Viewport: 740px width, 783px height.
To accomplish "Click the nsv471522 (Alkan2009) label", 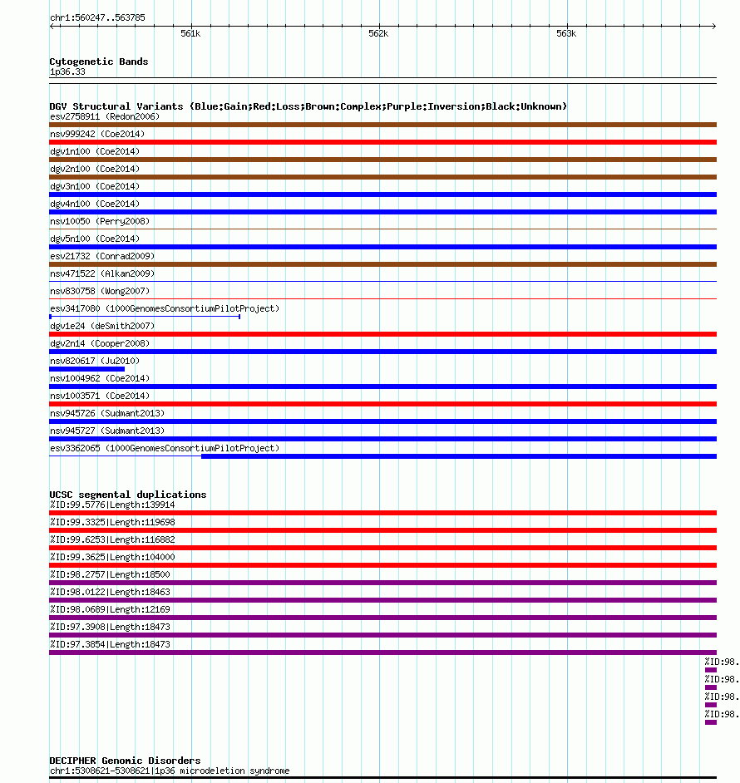I will click(x=102, y=273).
